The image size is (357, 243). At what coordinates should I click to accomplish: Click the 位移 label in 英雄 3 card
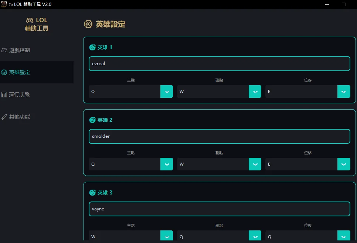[308, 225]
